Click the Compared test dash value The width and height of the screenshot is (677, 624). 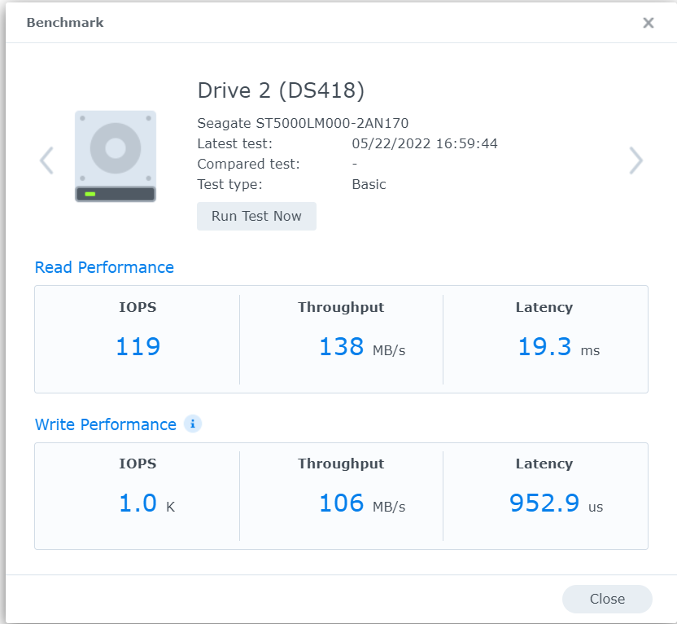tap(355, 165)
